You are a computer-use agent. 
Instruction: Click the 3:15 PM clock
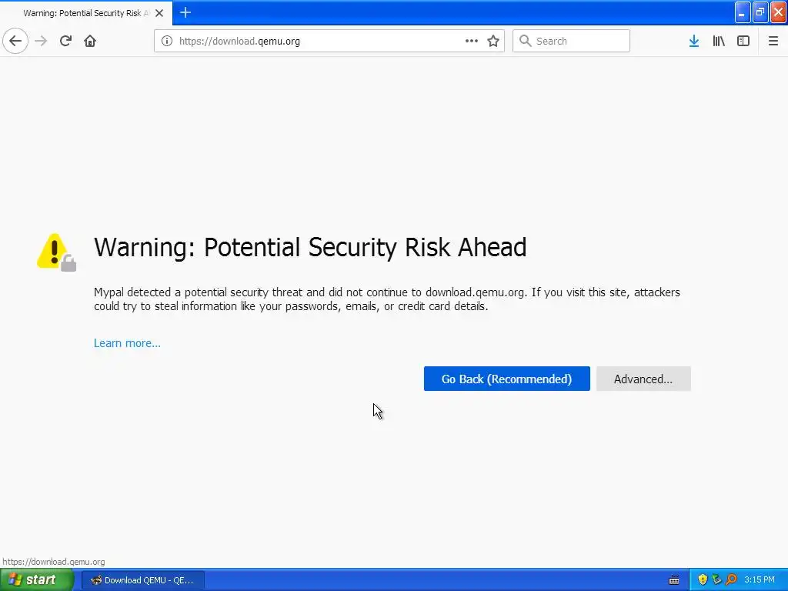[760, 580]
